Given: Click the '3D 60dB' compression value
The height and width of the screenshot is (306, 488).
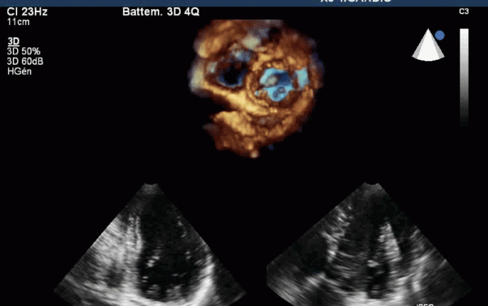Looking at the screenshot, I should pyautogui.click(x=25, y=61).
